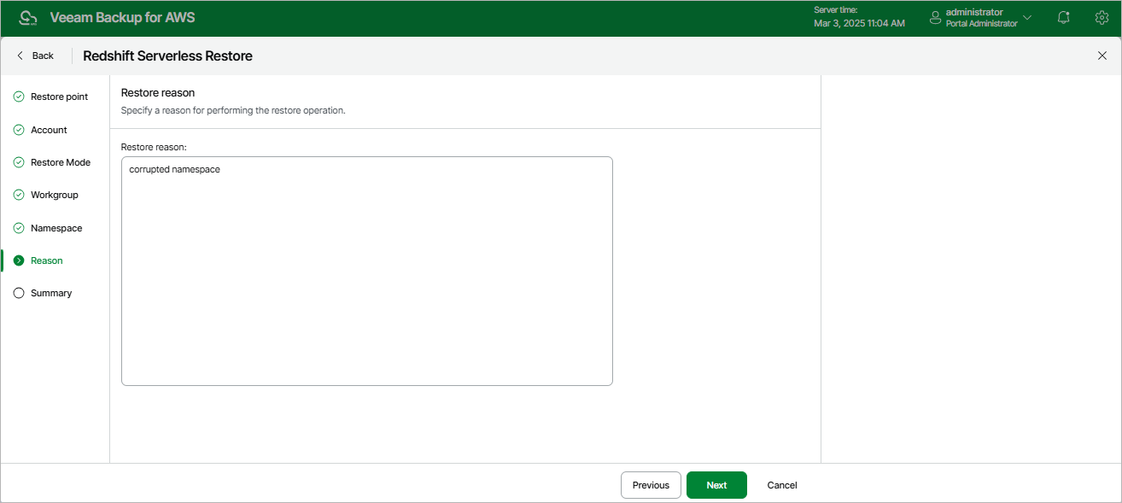The height and width of the screenshot is (503, 1122).
Task: Go to the Summary step
Action: [x=51, y=293]
